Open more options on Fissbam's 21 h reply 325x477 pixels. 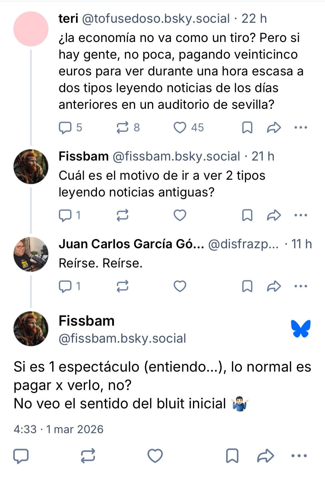(x=301, y=215)
